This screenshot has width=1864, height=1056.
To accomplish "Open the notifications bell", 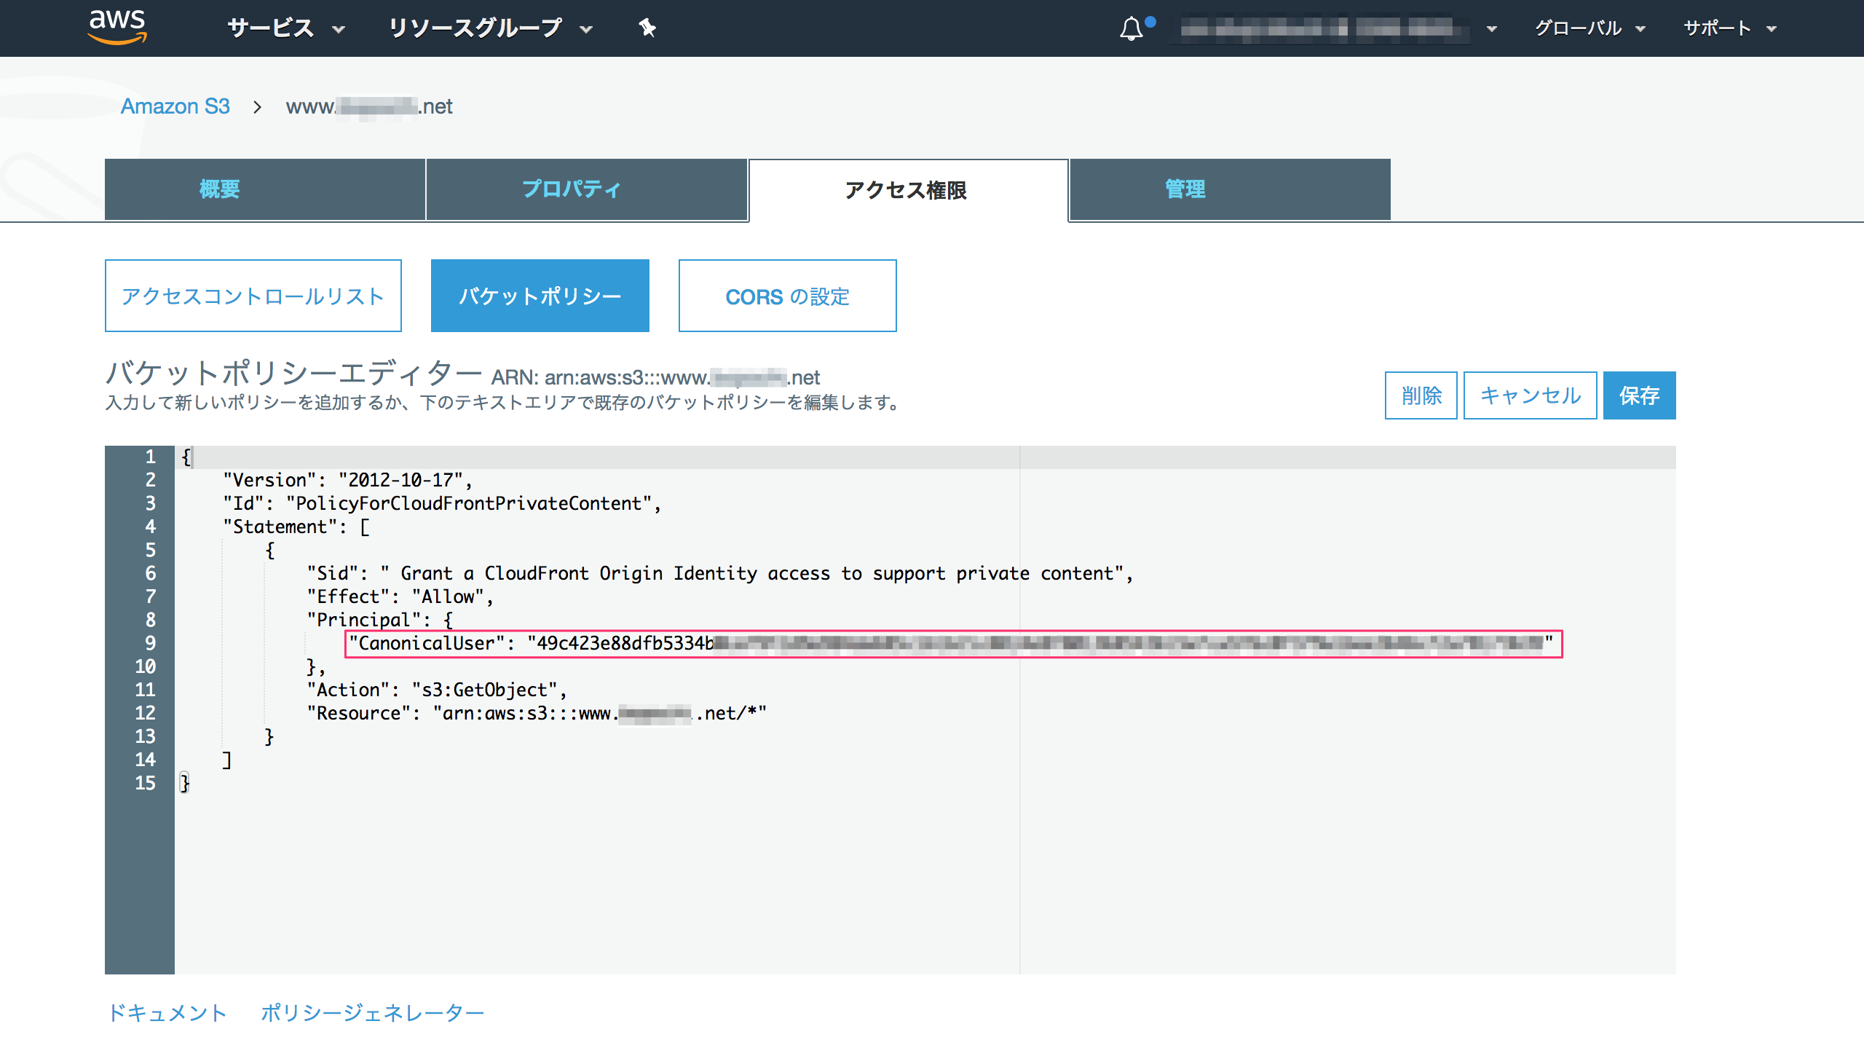I will (1131, 29).
